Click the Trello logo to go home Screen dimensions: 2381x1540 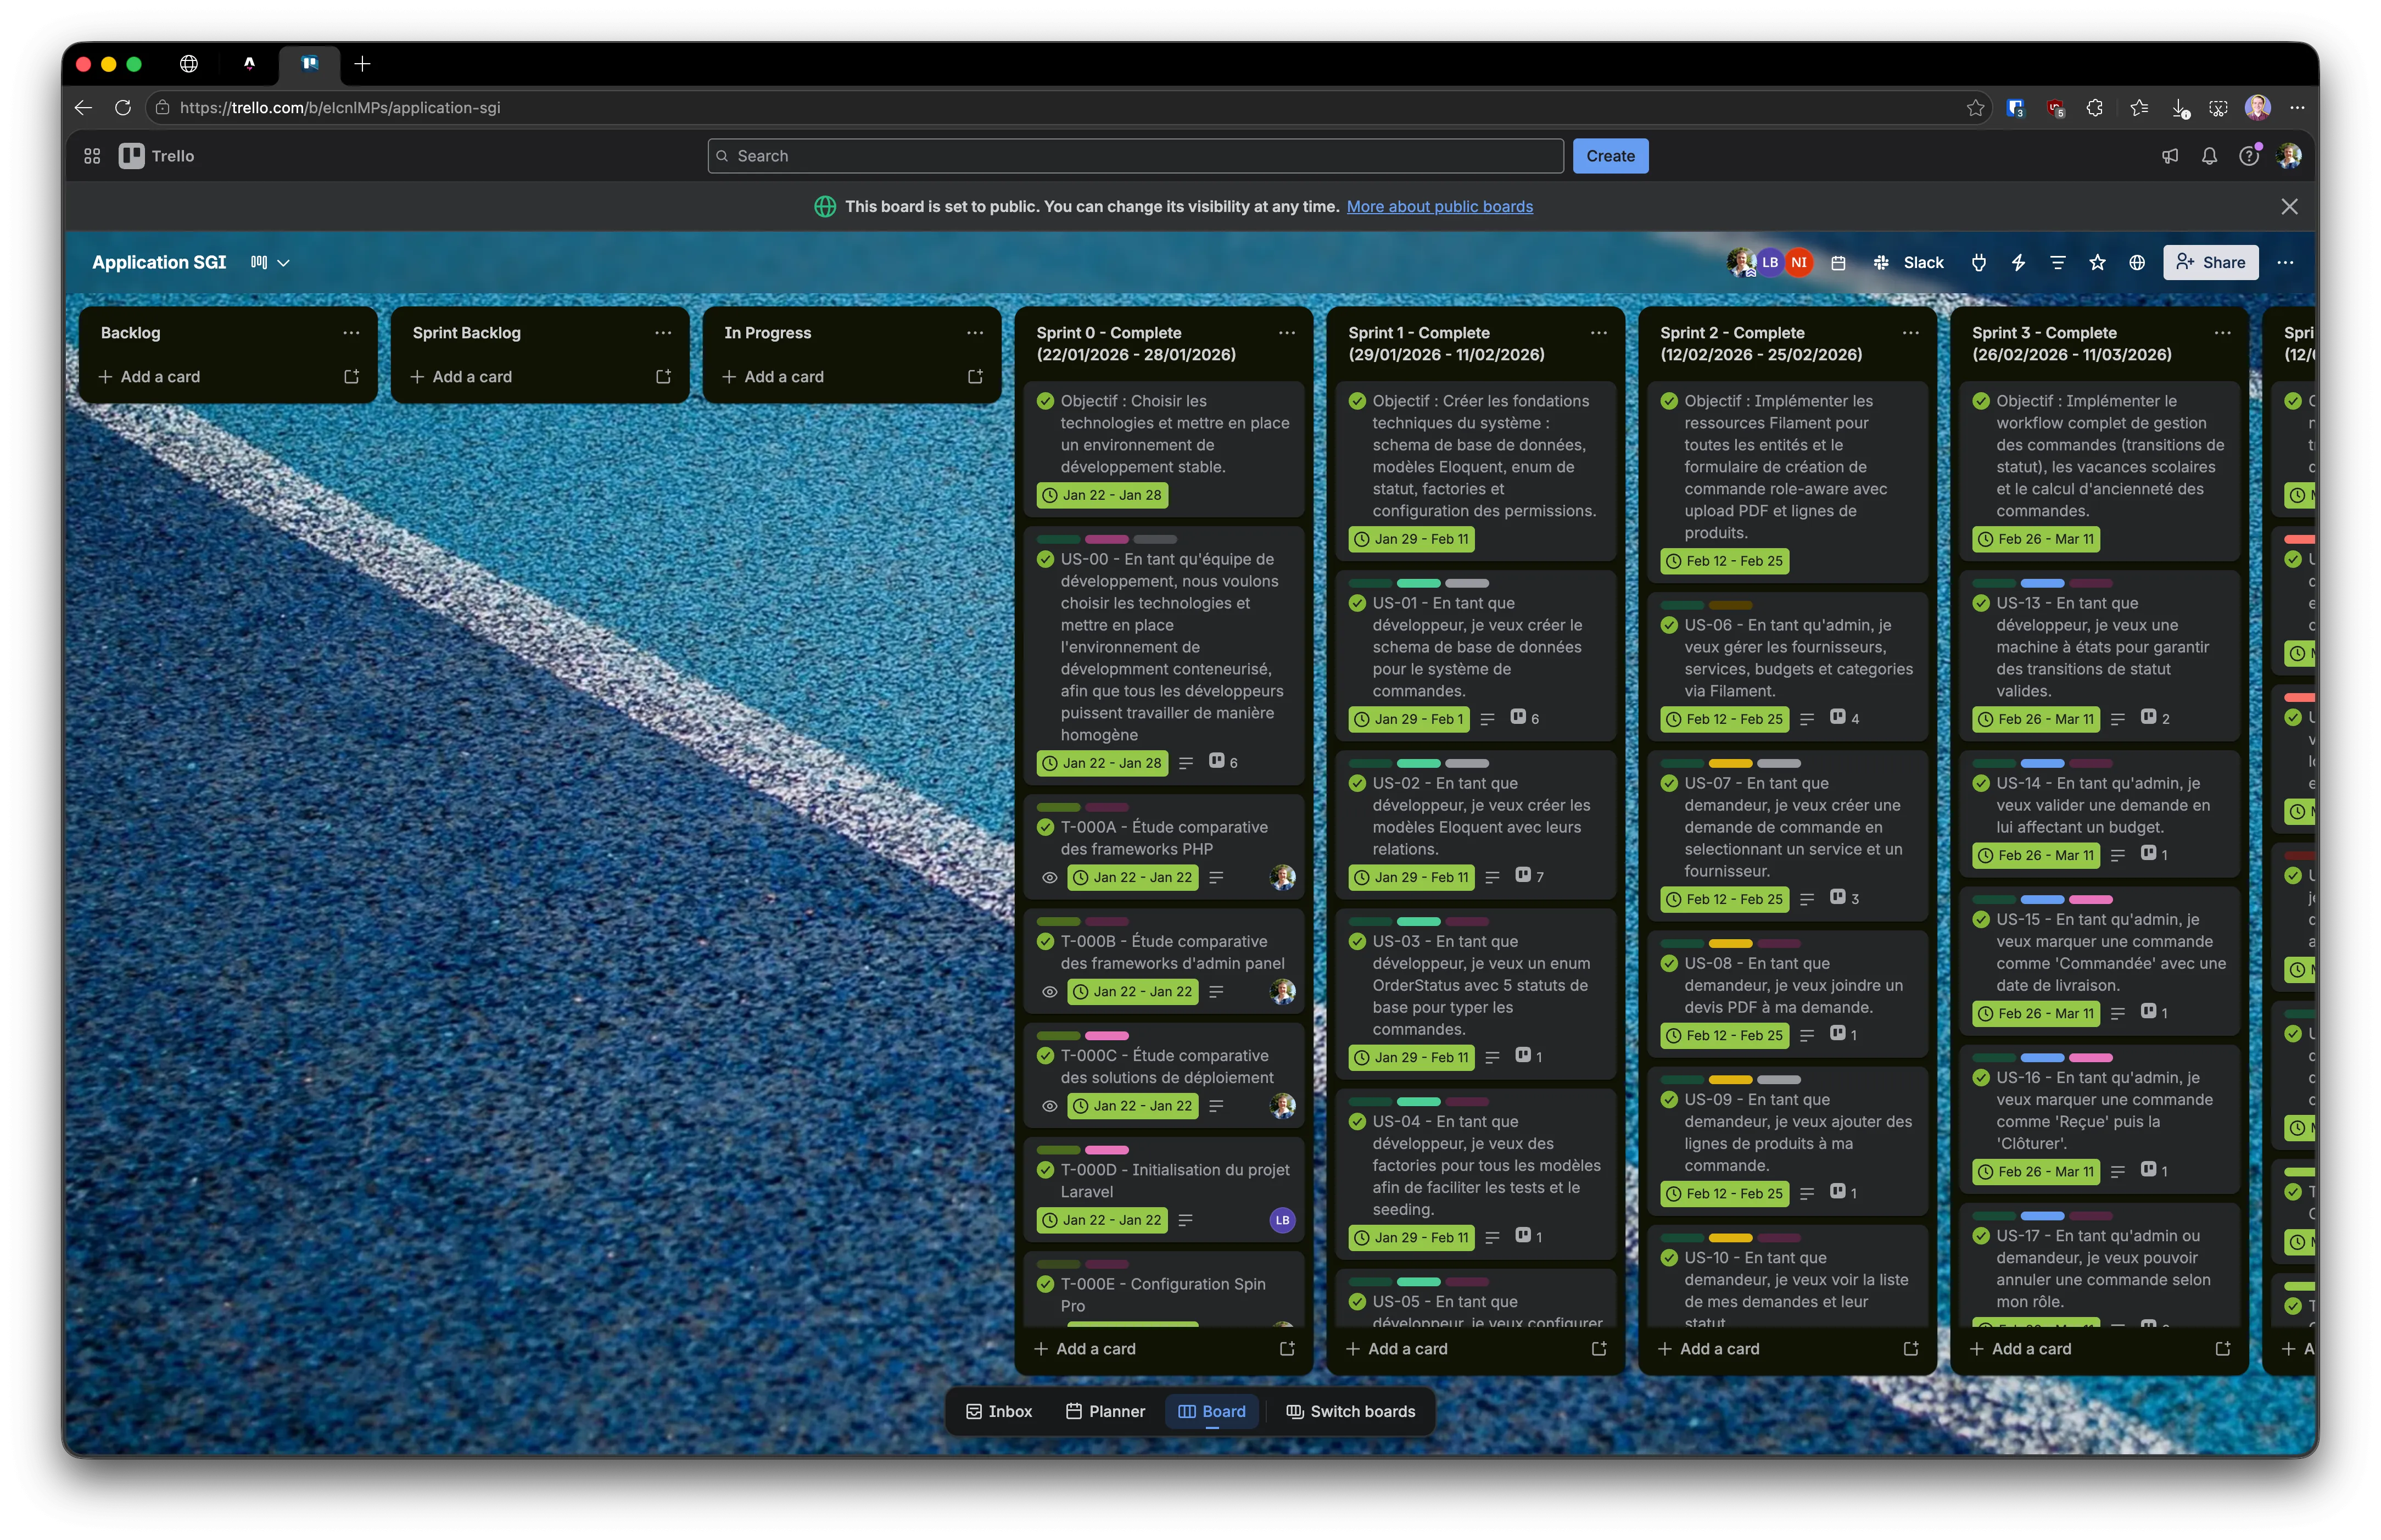157,156
